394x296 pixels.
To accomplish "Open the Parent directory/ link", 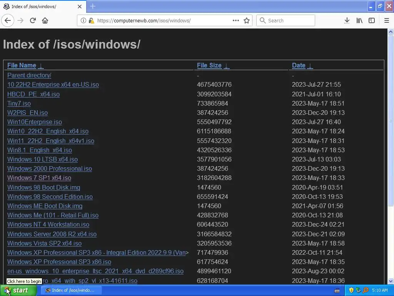I will click(29, 75).
